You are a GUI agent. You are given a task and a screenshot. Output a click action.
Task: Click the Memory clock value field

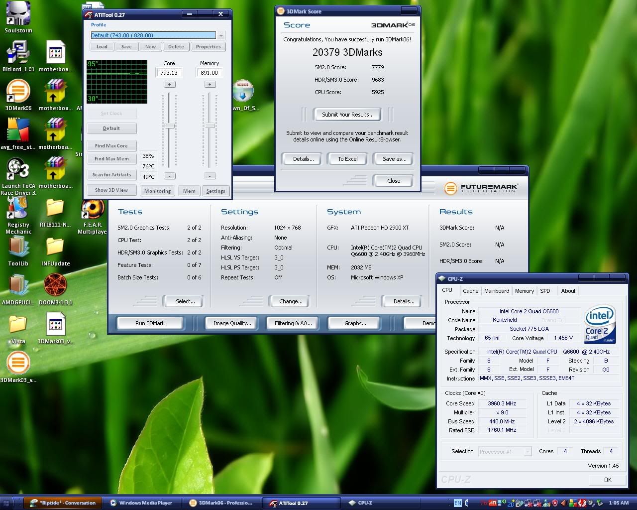coord(210,73)
